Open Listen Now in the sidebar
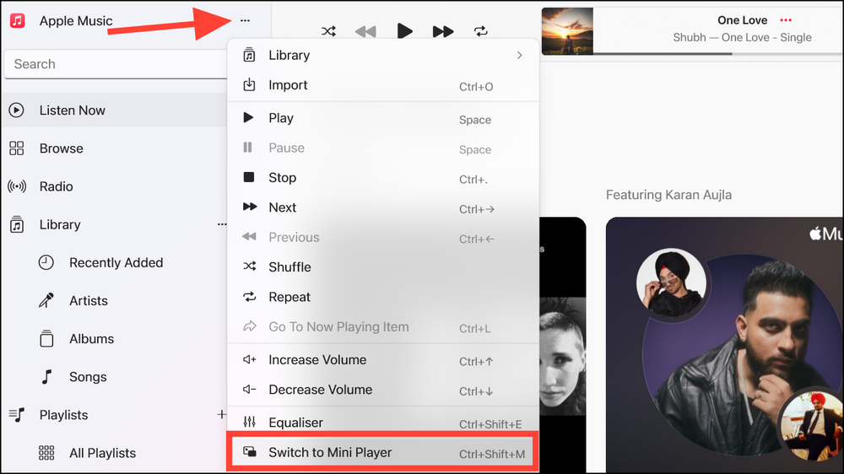The image size is (844, 474). click(114, 110)
